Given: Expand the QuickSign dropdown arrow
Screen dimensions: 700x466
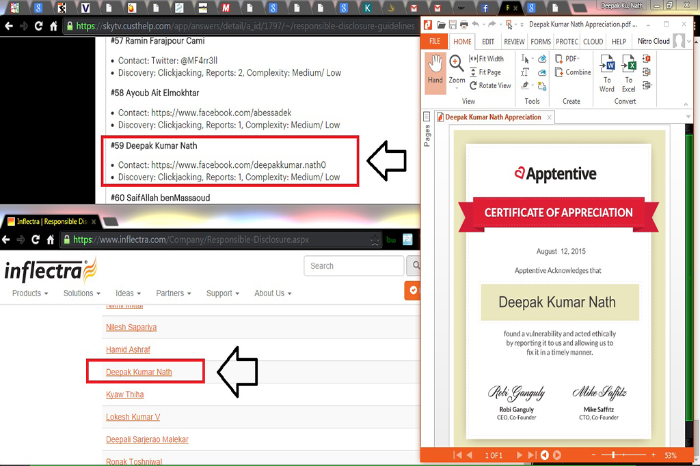Looking at the screenshot, I should (532, 86).
